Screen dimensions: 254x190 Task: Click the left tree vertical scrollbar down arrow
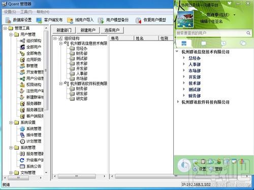point(46,173)
